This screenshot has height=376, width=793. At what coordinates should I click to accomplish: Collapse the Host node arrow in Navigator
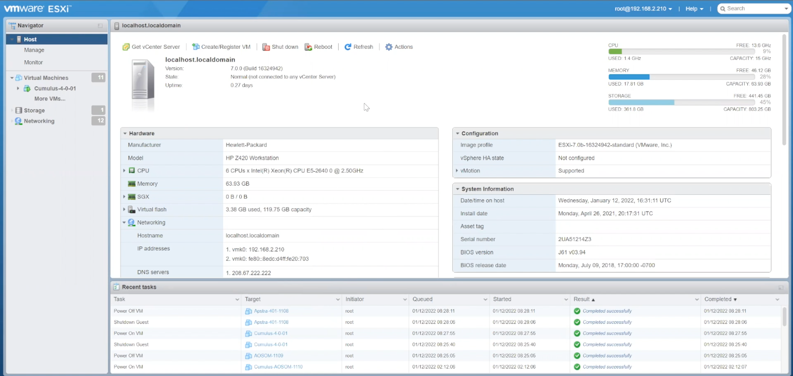(12, 39)
